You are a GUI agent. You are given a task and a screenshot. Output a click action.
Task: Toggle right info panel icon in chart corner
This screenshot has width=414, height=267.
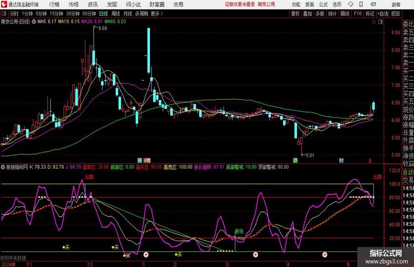point(380,22)
